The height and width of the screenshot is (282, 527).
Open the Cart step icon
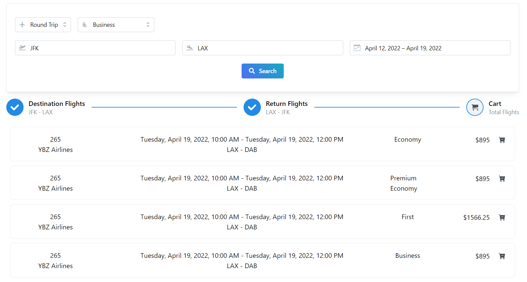pos(475,107)
